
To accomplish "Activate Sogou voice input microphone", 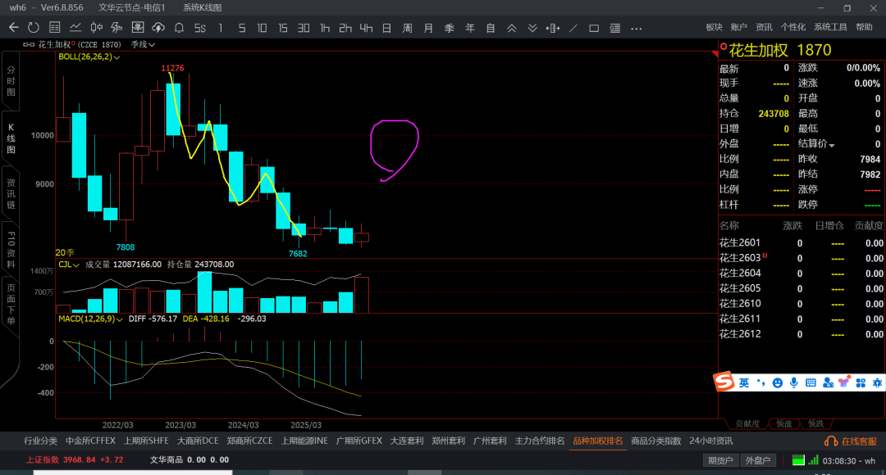I will [794, 383].
